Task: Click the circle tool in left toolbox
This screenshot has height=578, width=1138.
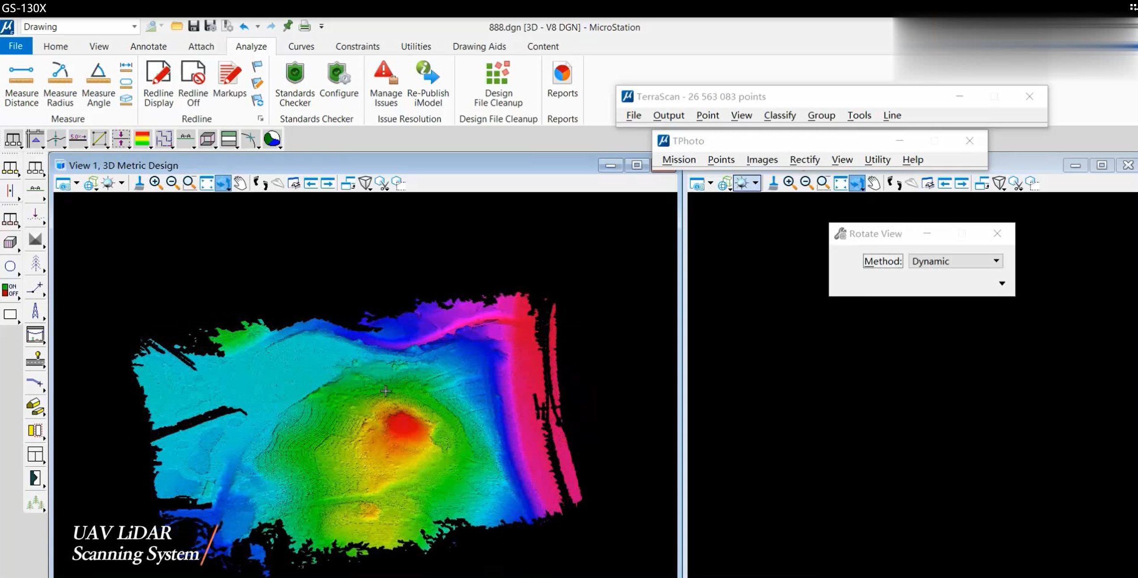Action: tap(10, 266)
